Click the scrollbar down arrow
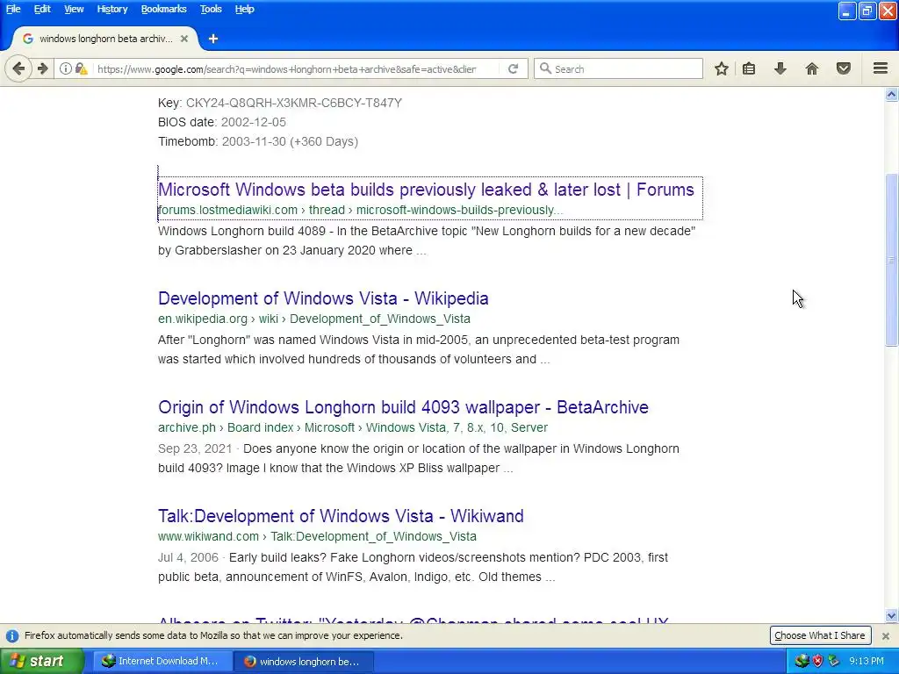 891,616
